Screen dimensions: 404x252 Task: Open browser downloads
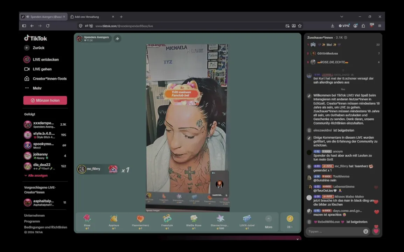coord(333,26)
